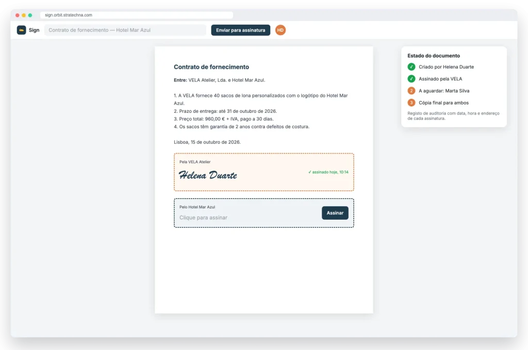Close the browser window with the red button

coord(18,15)
